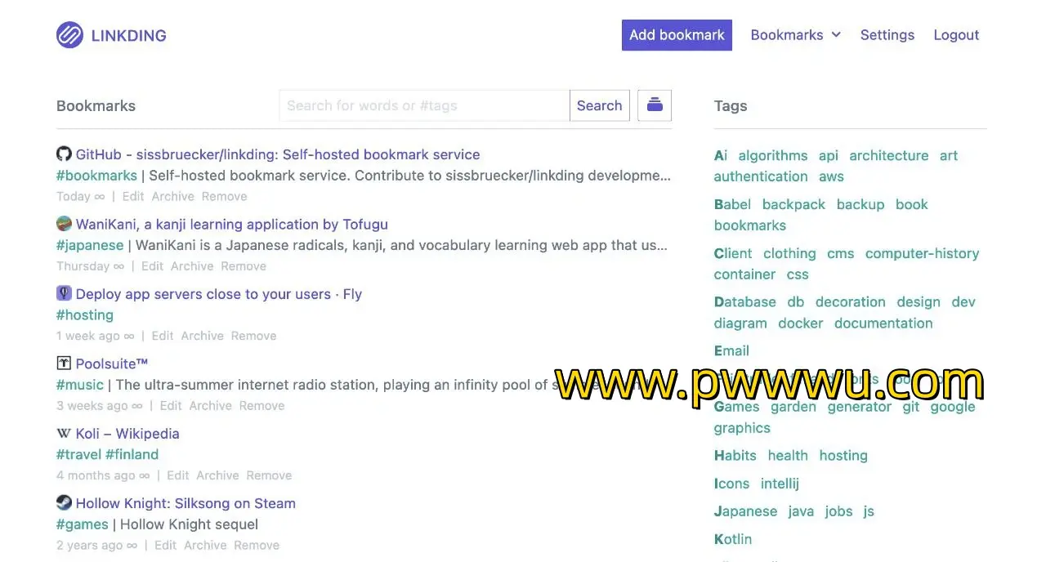Open the bulk edit icon button
This screenshot has height=562, width=1046.
pos(654,105)
